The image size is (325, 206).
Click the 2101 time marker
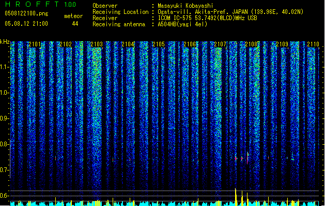[35, 44]
